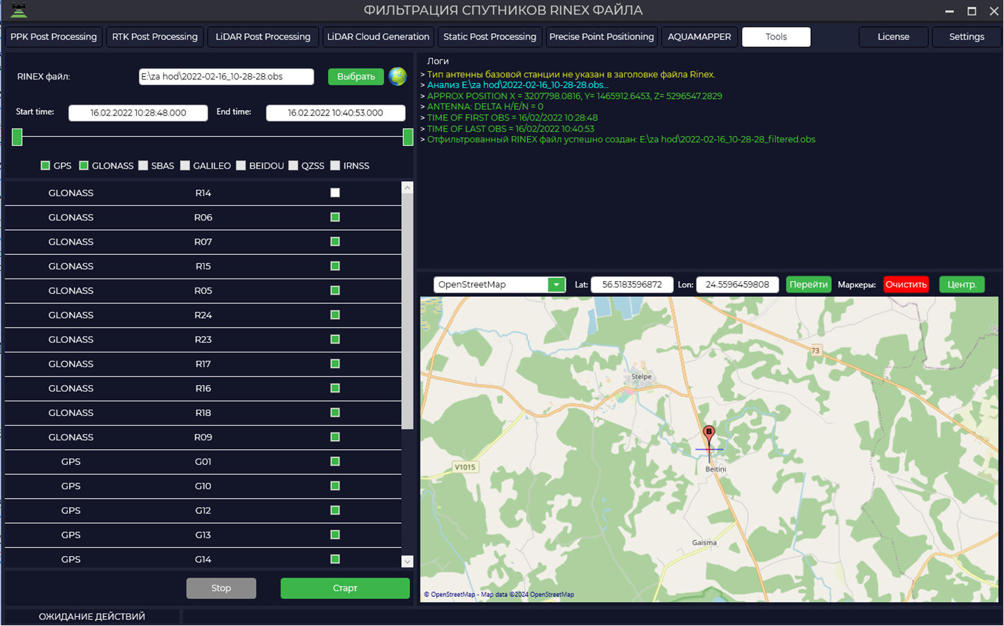Enable the GALILEO constellation checkbox

185,166
